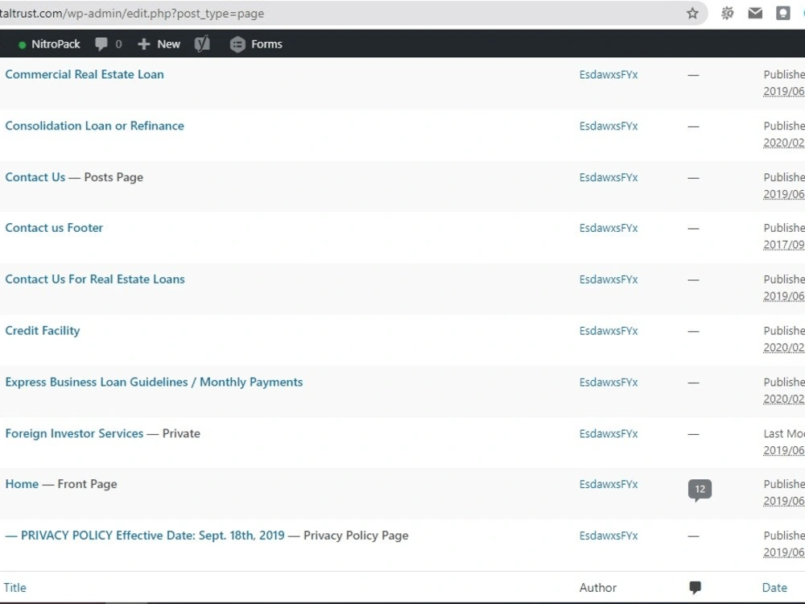
Task: Open the Contact Us posts page link
Action: pyautogui.click(x=35, y=177)
